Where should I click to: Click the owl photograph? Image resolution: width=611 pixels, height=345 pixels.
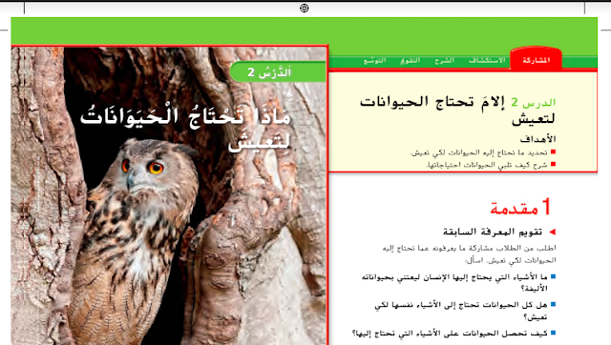[169, 195]
